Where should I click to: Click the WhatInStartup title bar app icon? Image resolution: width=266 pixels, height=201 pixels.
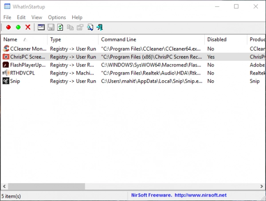pyautogui.click(x=7, y=7)
